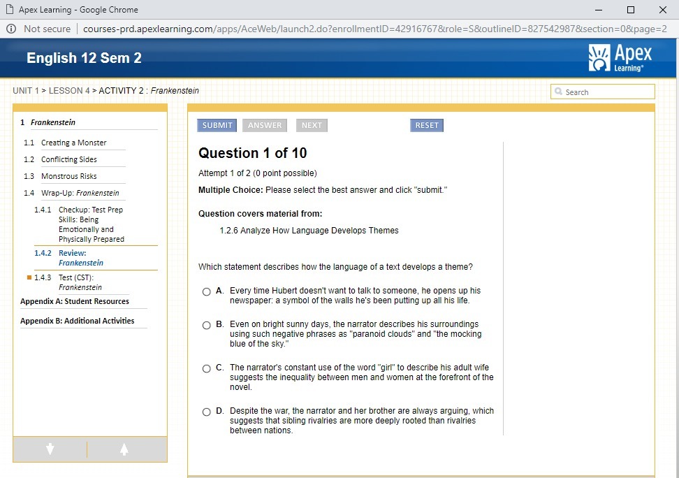Click the down arrow in sidebar footer
Image resolution: width=679 pixels, height=478 pixels.
[50, 449]
